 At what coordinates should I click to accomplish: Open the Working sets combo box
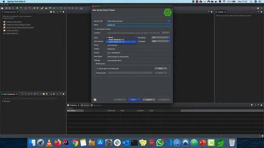(x=130, y=73)
